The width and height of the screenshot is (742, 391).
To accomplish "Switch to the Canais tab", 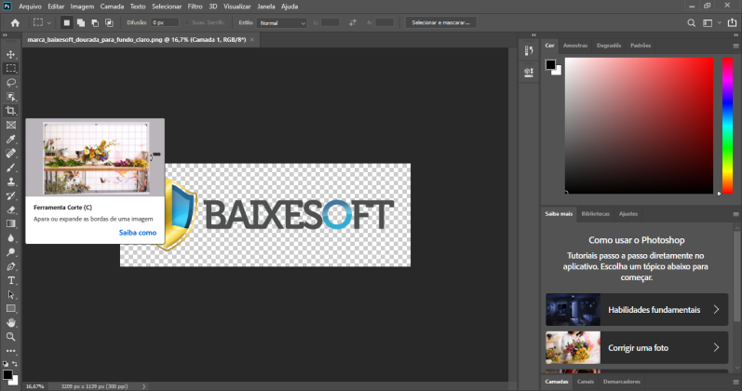I will pyautogui.click(x=586, y=382).
